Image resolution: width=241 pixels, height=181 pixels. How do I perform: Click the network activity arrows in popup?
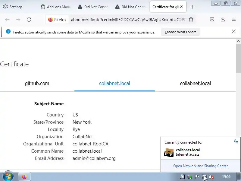[x=236, y=141]
